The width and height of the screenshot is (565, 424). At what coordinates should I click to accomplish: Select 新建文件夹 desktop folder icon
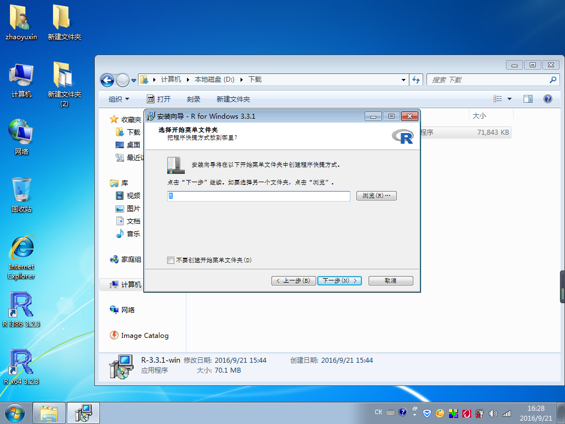[64, 22]
